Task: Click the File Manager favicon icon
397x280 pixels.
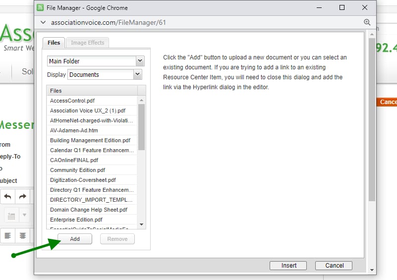Action: pos(40,7)
